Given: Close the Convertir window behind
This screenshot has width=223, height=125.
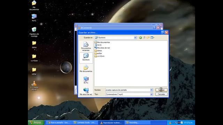Looking at the screenshot, I should click(158, 28).
